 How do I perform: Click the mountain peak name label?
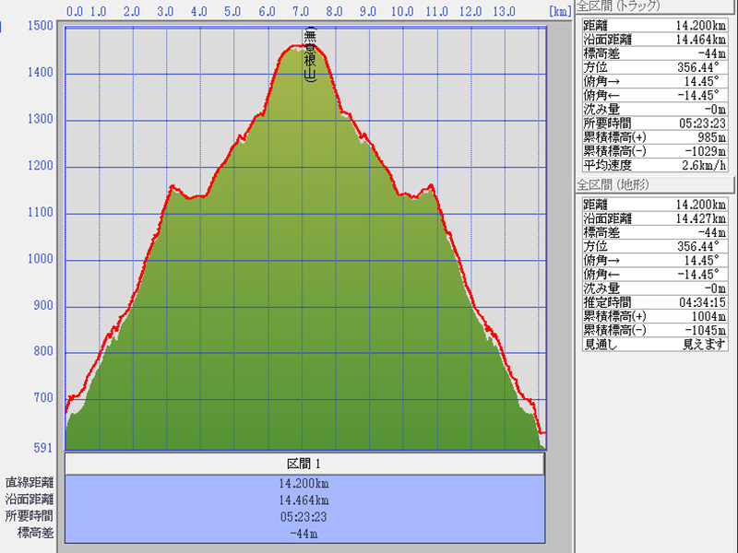click(310, 57)
